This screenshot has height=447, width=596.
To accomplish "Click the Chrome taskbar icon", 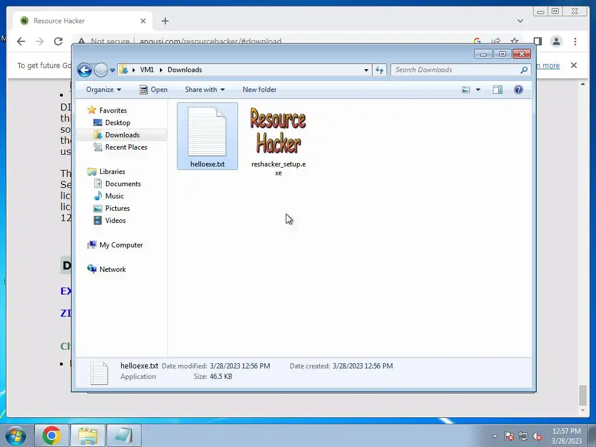I will (x=52, y=435).
